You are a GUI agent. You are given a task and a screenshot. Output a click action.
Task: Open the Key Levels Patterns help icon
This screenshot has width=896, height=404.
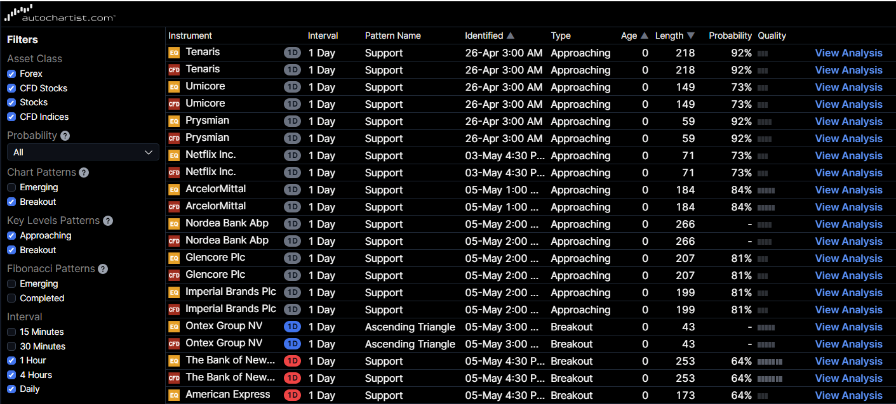[108, 221]
